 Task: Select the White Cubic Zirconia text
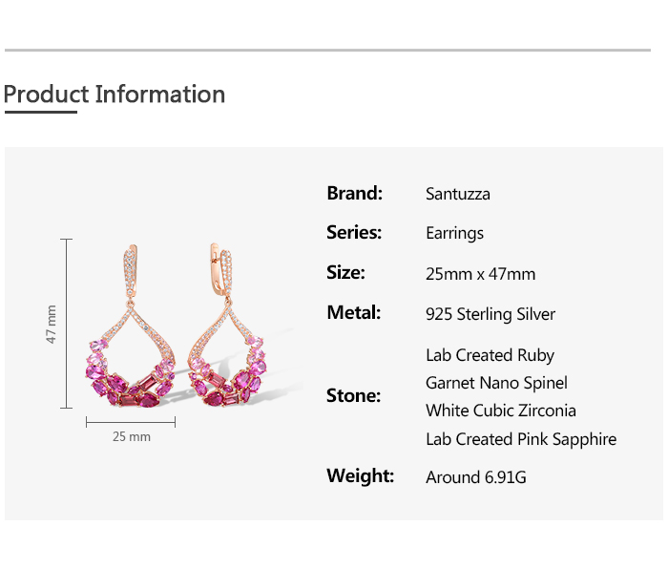pyautogui.click(x=501, y=411)
